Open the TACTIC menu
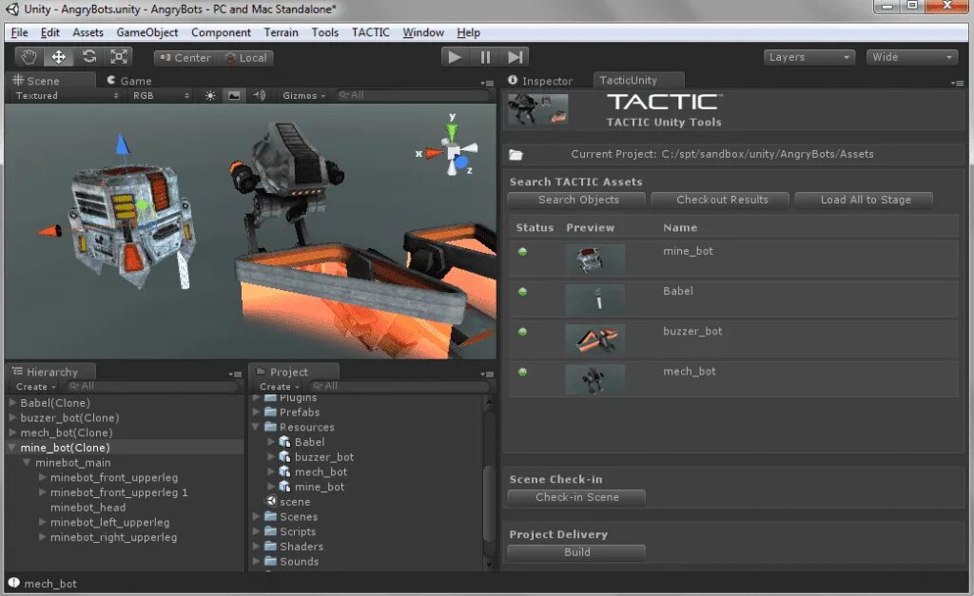This screenshot has width=974, height=596. coord(370,31)
